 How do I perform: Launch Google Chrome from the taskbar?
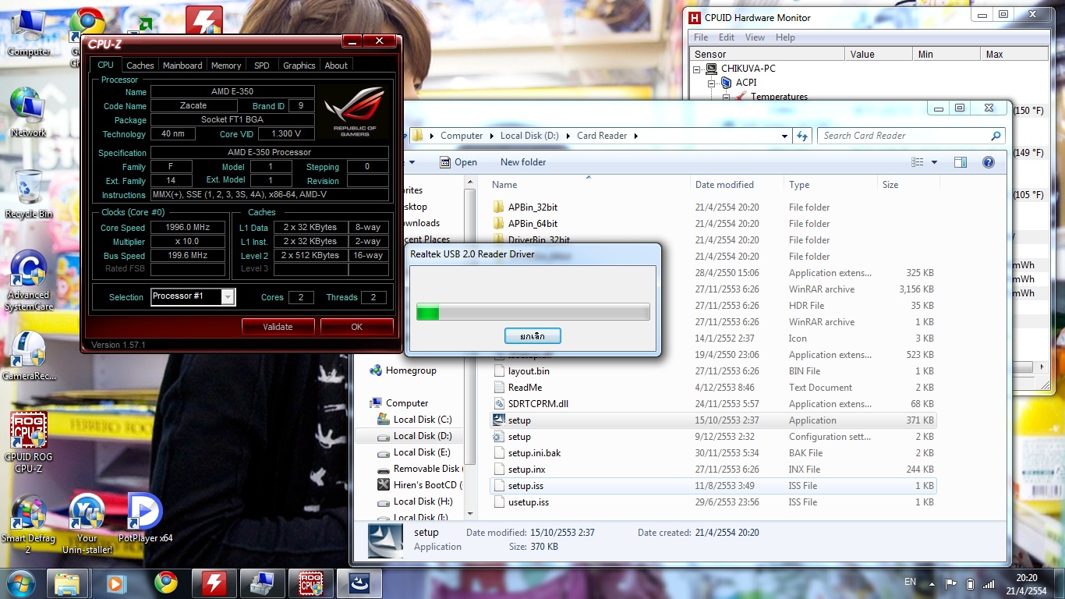(x=165, y=583)
